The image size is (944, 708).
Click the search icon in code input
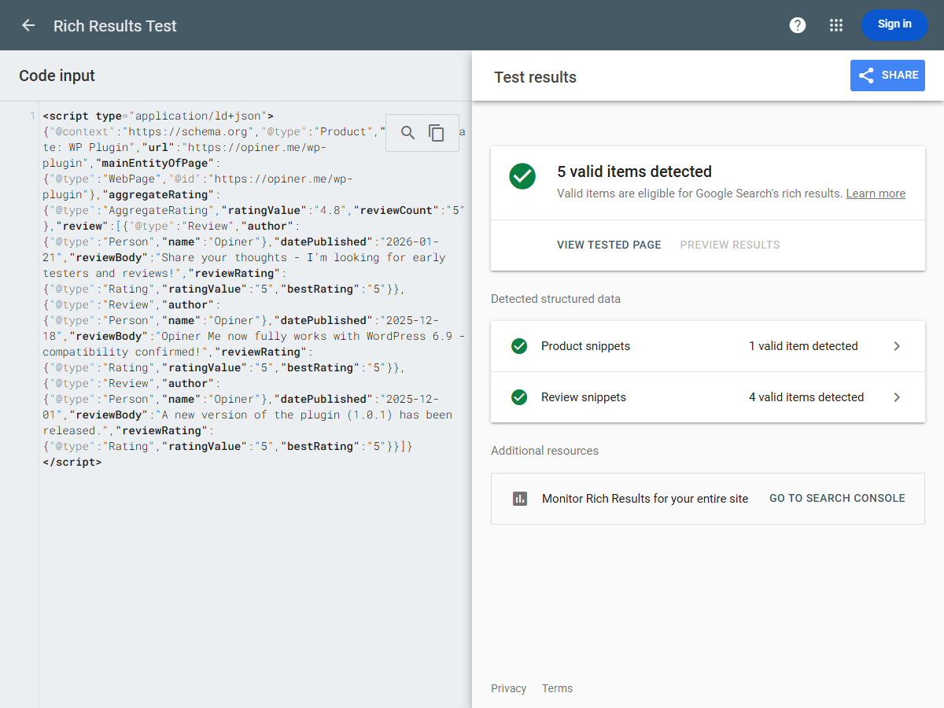click(x=407, y=133)
